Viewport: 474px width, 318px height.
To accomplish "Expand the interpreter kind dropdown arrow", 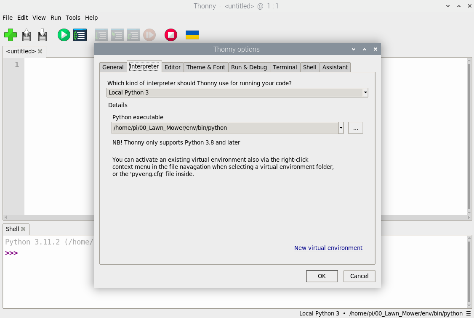I will tap(365, 92).
